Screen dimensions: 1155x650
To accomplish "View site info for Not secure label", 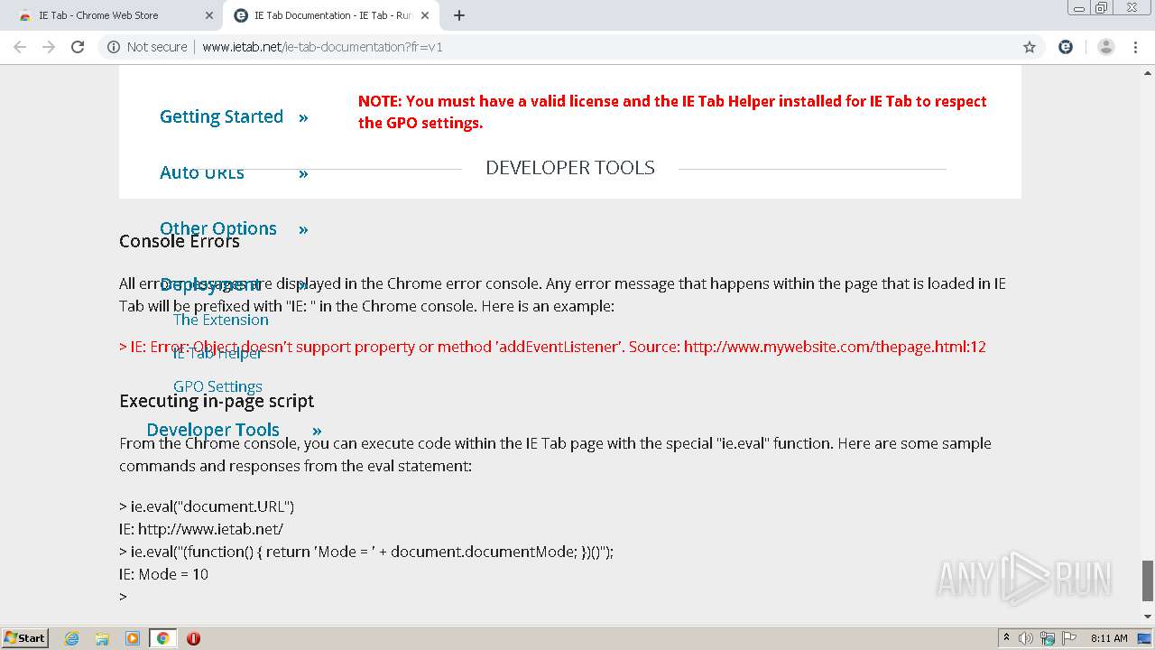I will [x=147, y=47].
